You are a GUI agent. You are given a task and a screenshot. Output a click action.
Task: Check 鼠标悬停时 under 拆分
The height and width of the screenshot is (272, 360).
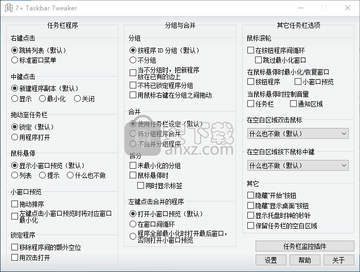click(149, 175)
